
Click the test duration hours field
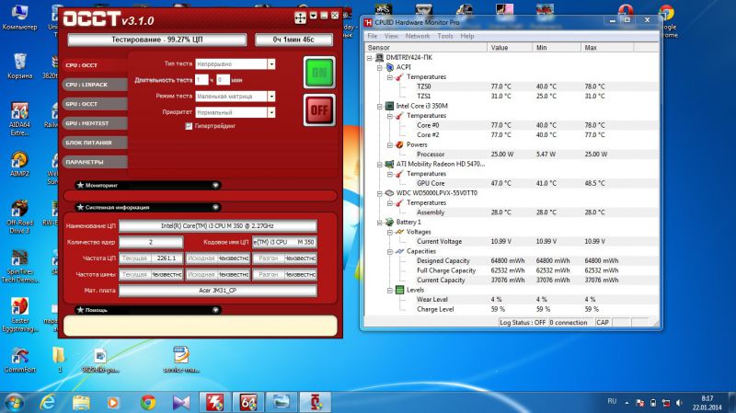[x=201, y=80]
